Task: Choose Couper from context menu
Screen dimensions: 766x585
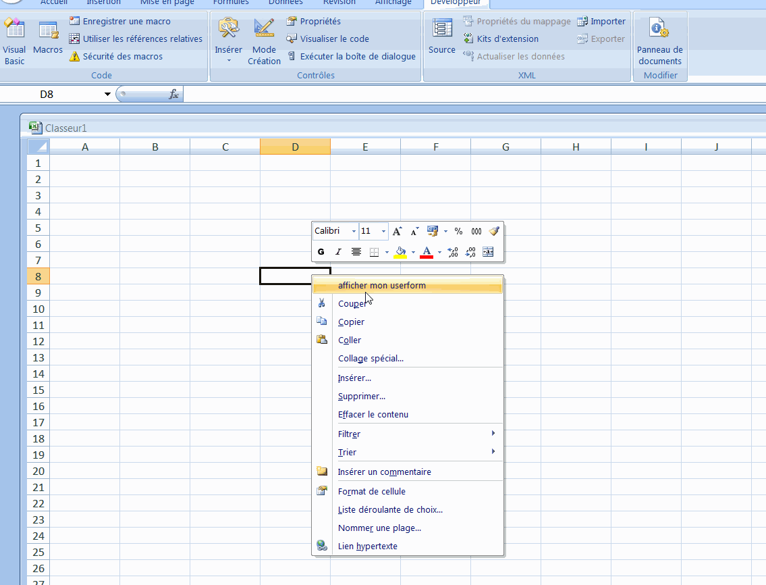Action: 408,304
